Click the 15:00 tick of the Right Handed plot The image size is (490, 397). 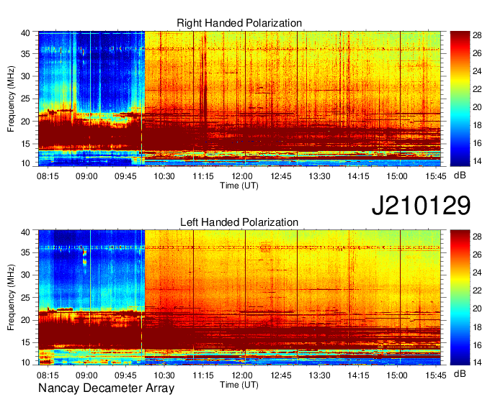(x=397, y=176)
